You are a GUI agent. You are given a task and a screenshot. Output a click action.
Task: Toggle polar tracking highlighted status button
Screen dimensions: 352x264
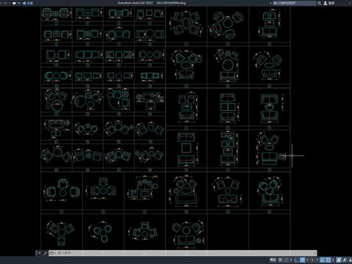(302, 260)
